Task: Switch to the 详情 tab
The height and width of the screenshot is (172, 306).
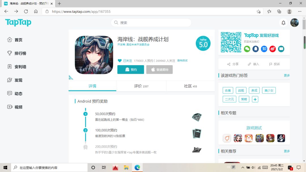Action: click(x=92, y=86)
